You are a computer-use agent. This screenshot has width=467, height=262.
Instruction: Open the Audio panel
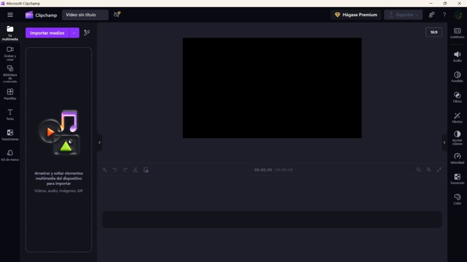coord(457,56)
